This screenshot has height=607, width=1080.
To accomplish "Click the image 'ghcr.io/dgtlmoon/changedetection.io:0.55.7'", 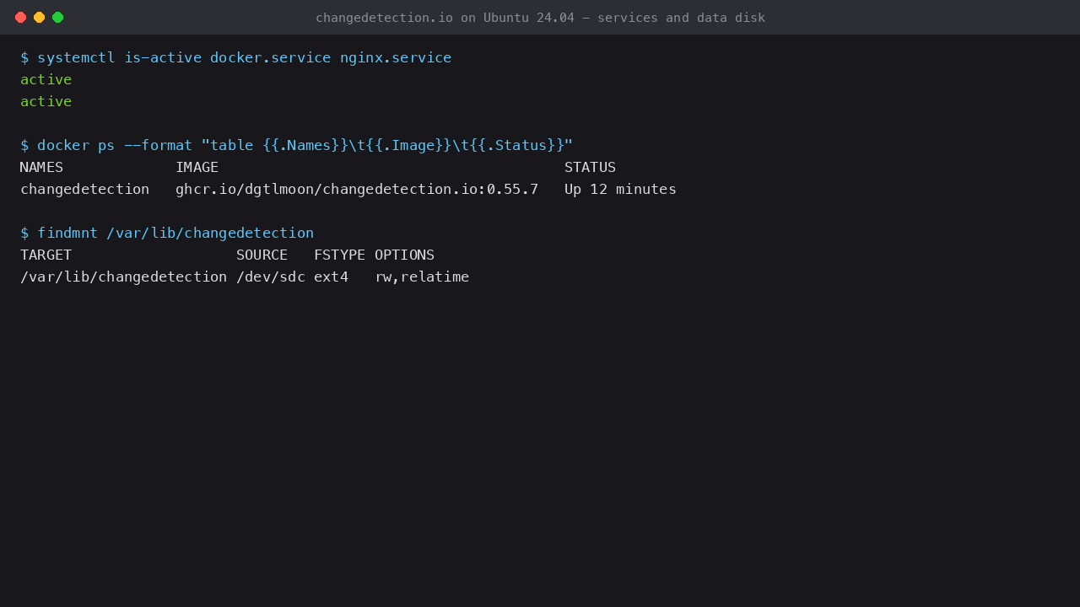I will point(357,189).
